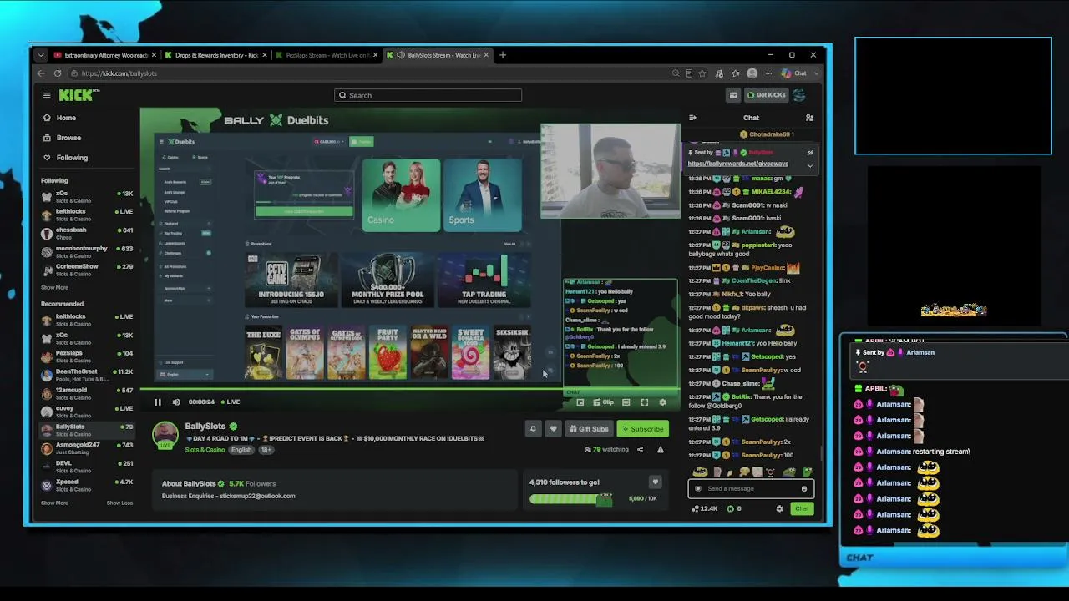Click the Gift Subs button
The width and height of the screenshot is (1069, 601).
(589, 429)
